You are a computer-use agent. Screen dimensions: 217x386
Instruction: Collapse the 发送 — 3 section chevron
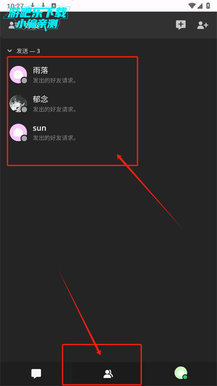pyautogui.click(x=10, y=51)
